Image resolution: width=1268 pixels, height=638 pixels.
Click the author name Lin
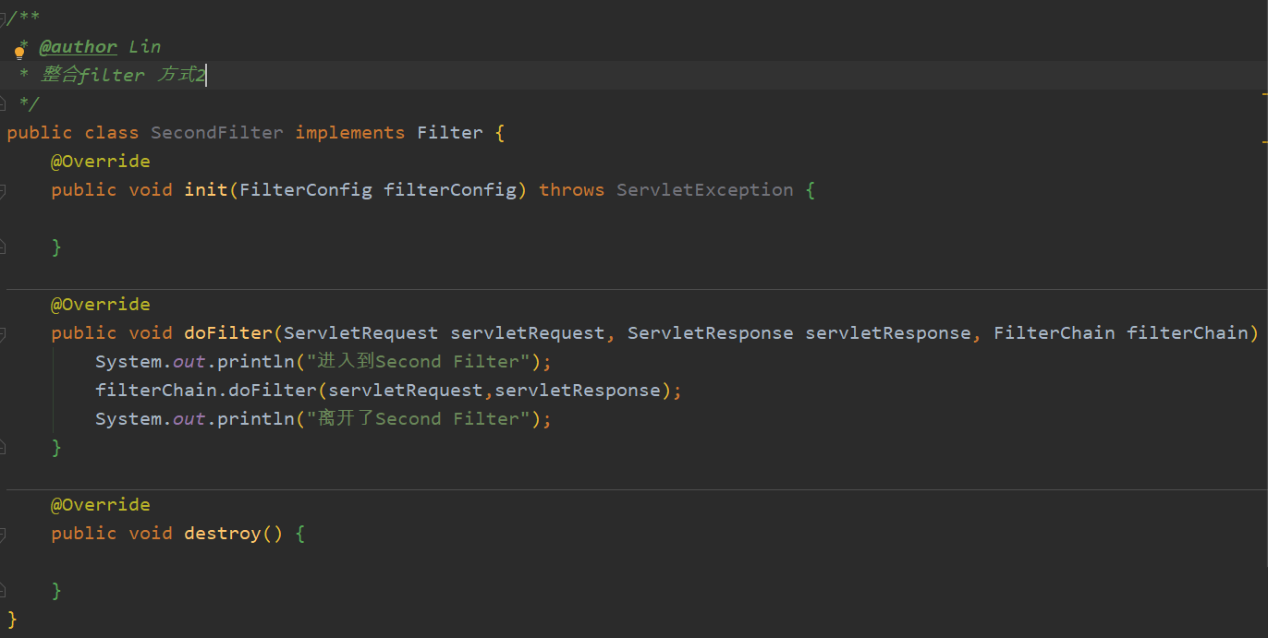(145, 47)
